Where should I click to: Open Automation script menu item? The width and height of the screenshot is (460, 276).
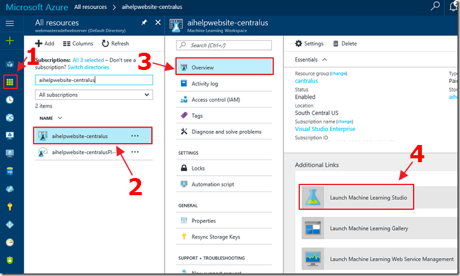pos(224,184)
